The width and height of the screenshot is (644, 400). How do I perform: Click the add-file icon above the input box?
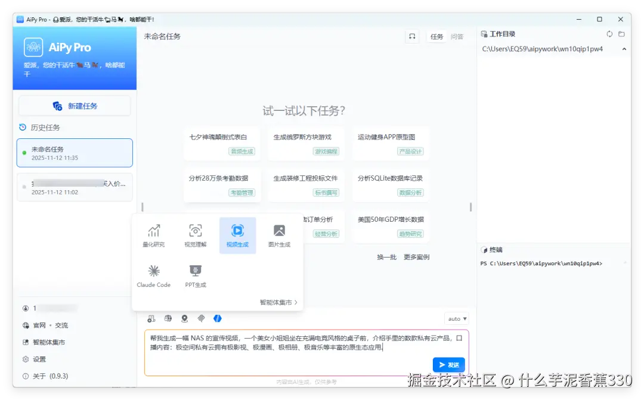pyautogui.click(x=151, y=318)
